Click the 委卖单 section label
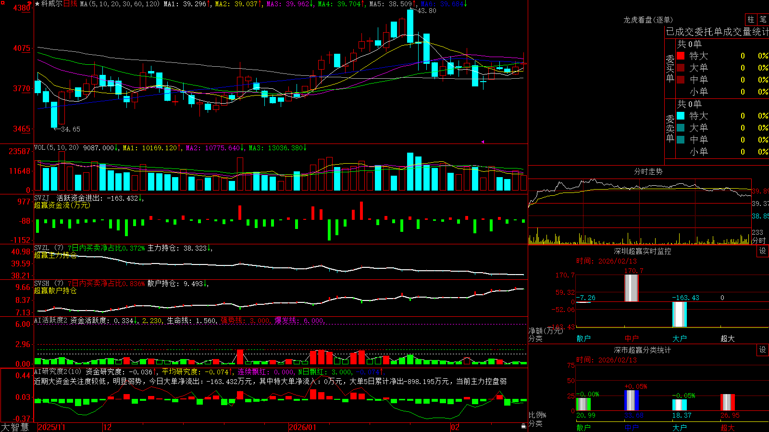This screenshot has height=432, width=769. pyautogui.click(x=670, y=128)
